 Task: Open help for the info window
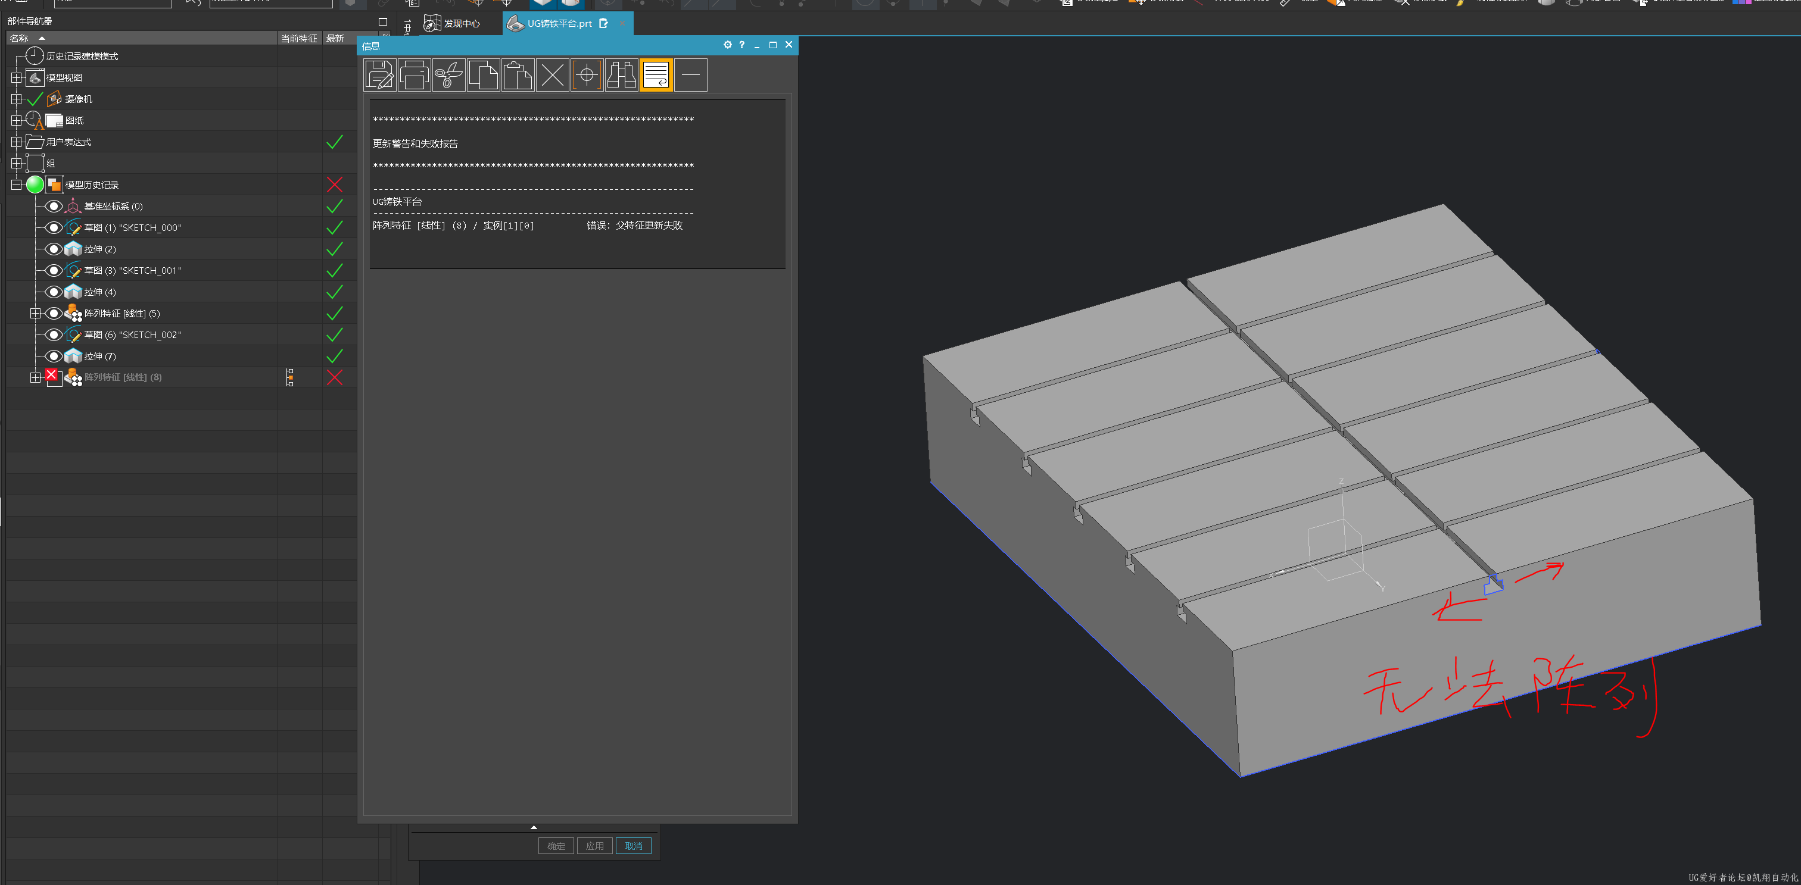pyautogui.click(x=742, y=45)
